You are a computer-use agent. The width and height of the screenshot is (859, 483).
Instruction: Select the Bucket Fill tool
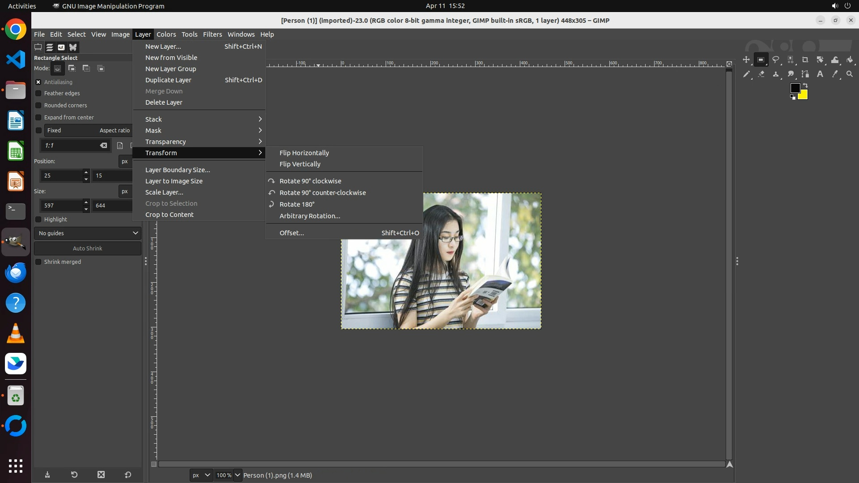(x=850, y=59)
